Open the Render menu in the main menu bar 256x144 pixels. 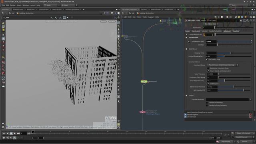(13, 5)
